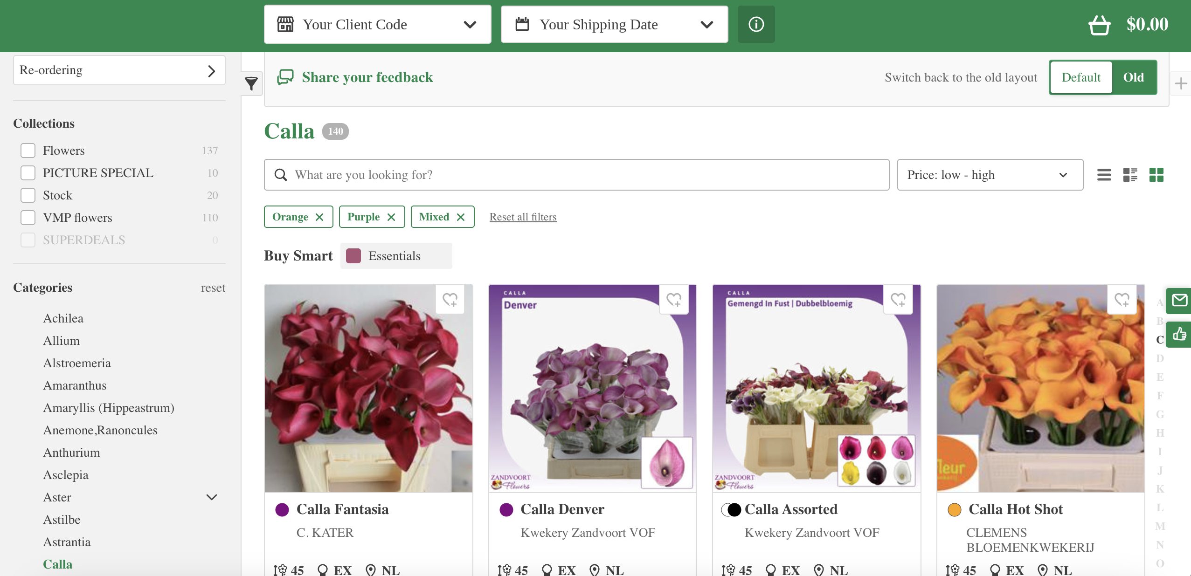Select the Alstroemeria category
Screen dimensions: 1191x576
tap(77, 363)
